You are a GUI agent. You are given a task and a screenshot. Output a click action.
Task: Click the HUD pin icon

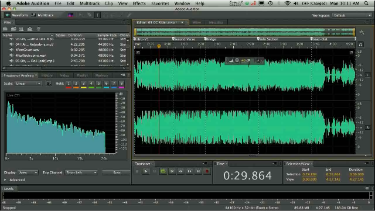click(x=258, y=61)
